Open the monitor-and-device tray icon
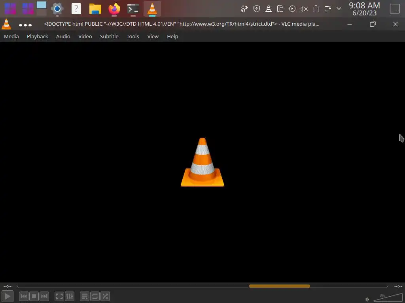 click(x=328, y=9)
